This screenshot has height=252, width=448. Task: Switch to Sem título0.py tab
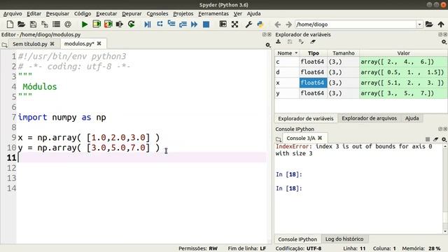point(29,44)
